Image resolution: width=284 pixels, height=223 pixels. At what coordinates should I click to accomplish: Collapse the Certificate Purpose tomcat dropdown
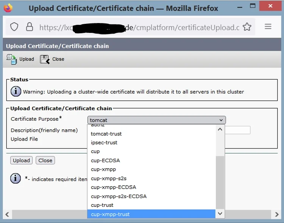[x=156, y=120]
